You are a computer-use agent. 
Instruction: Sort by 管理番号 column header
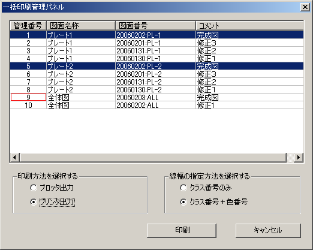coord(28,26)
